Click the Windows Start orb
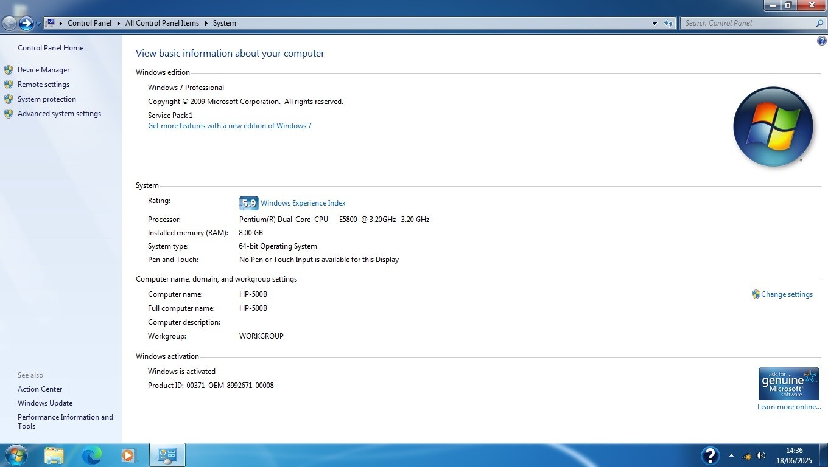Viewport: 828px width, 467px height. coord(15,455)
